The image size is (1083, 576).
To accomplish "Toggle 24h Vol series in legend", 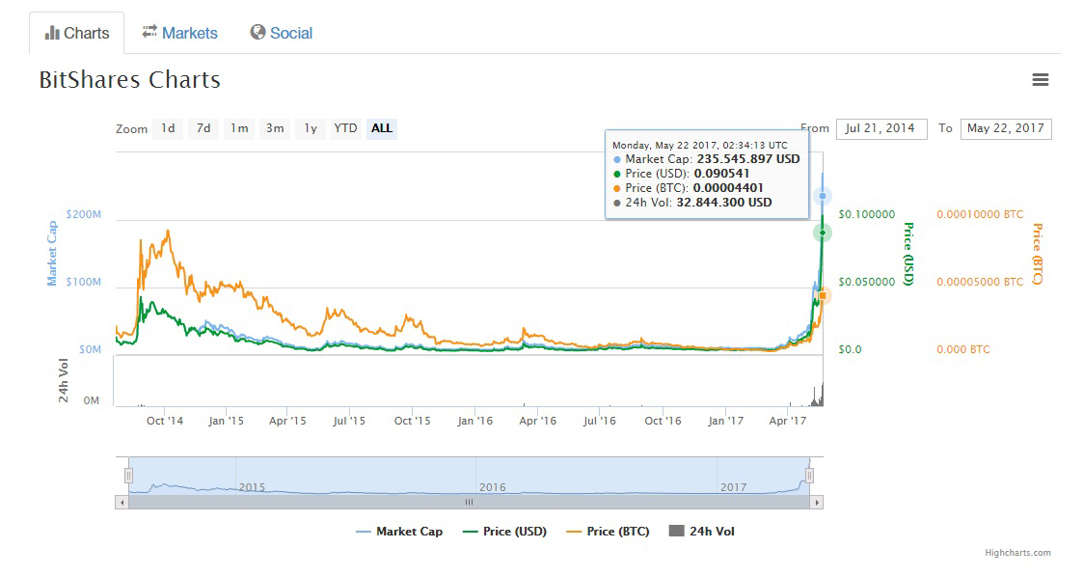I will [x=702, y=531].
